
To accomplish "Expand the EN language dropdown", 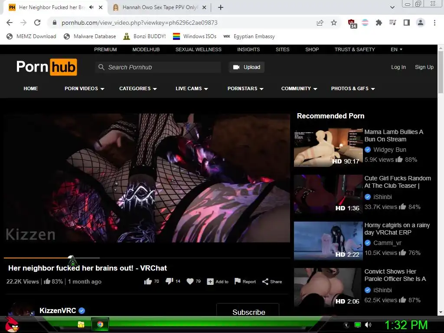I will coord(396,49).
